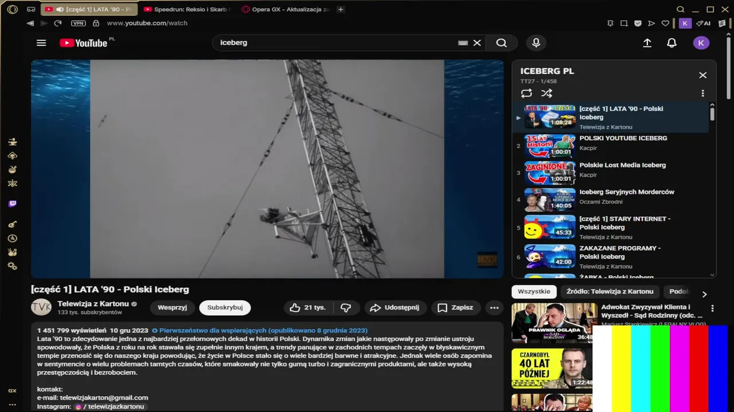The image size is (734, 412).
Task: Select the LATA '90 YouTube tab
Action: click(x=89, y=9)
